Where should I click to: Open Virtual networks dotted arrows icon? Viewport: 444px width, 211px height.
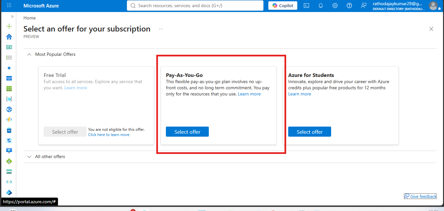9,182
